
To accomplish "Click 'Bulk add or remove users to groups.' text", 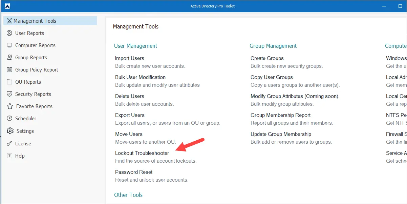I will tap(291, 142).
